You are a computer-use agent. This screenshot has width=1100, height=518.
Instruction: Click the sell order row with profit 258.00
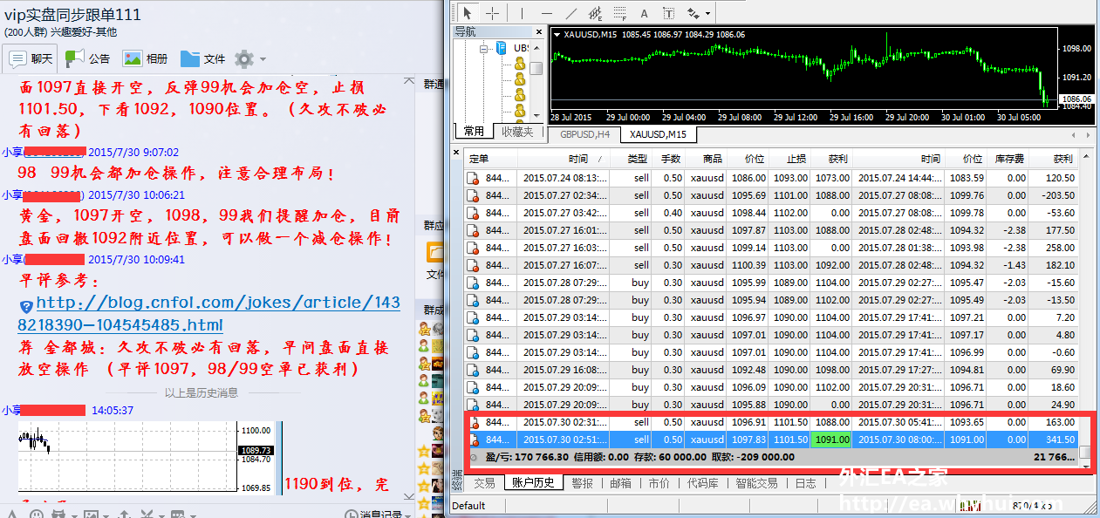pyautogui.click(x=770, y=248)
